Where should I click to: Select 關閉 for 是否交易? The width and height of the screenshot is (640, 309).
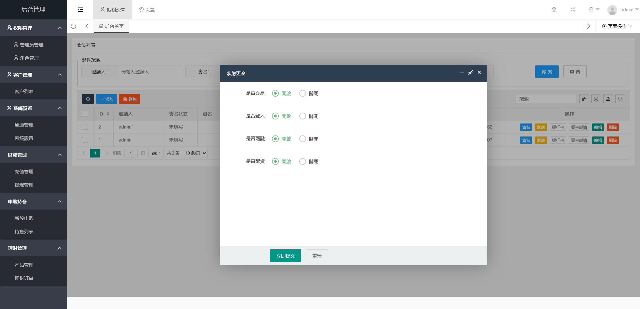pyautogui.click(x=303, y=93)
